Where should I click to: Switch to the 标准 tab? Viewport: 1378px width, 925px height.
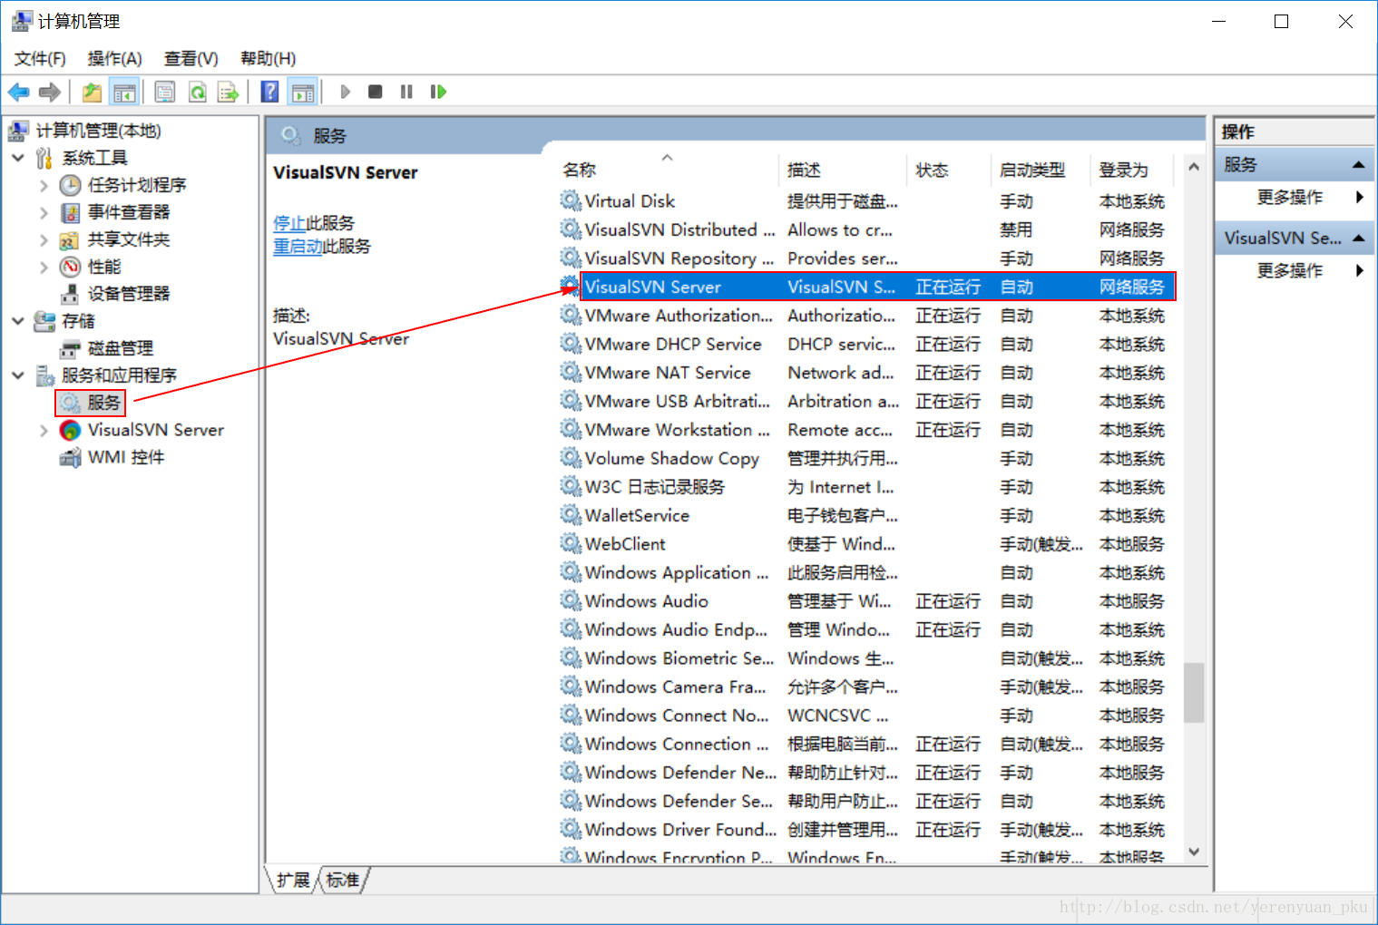(342, 880)
